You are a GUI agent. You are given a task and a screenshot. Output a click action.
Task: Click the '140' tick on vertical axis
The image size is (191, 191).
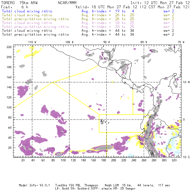click(x=9, y=87)
